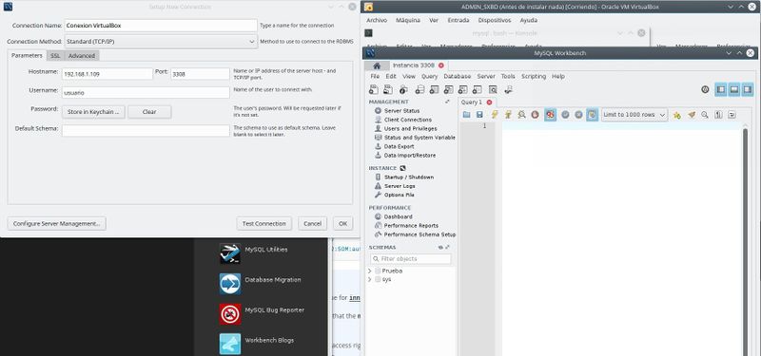Click the rollback transaction icon in query toolbar

click(x=578, y=115)
